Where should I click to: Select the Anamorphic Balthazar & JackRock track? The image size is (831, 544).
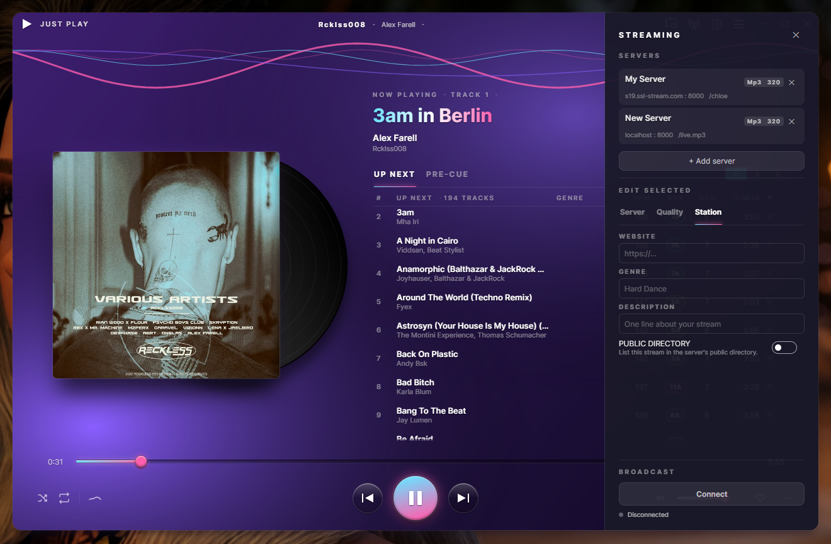pos(489,274)
